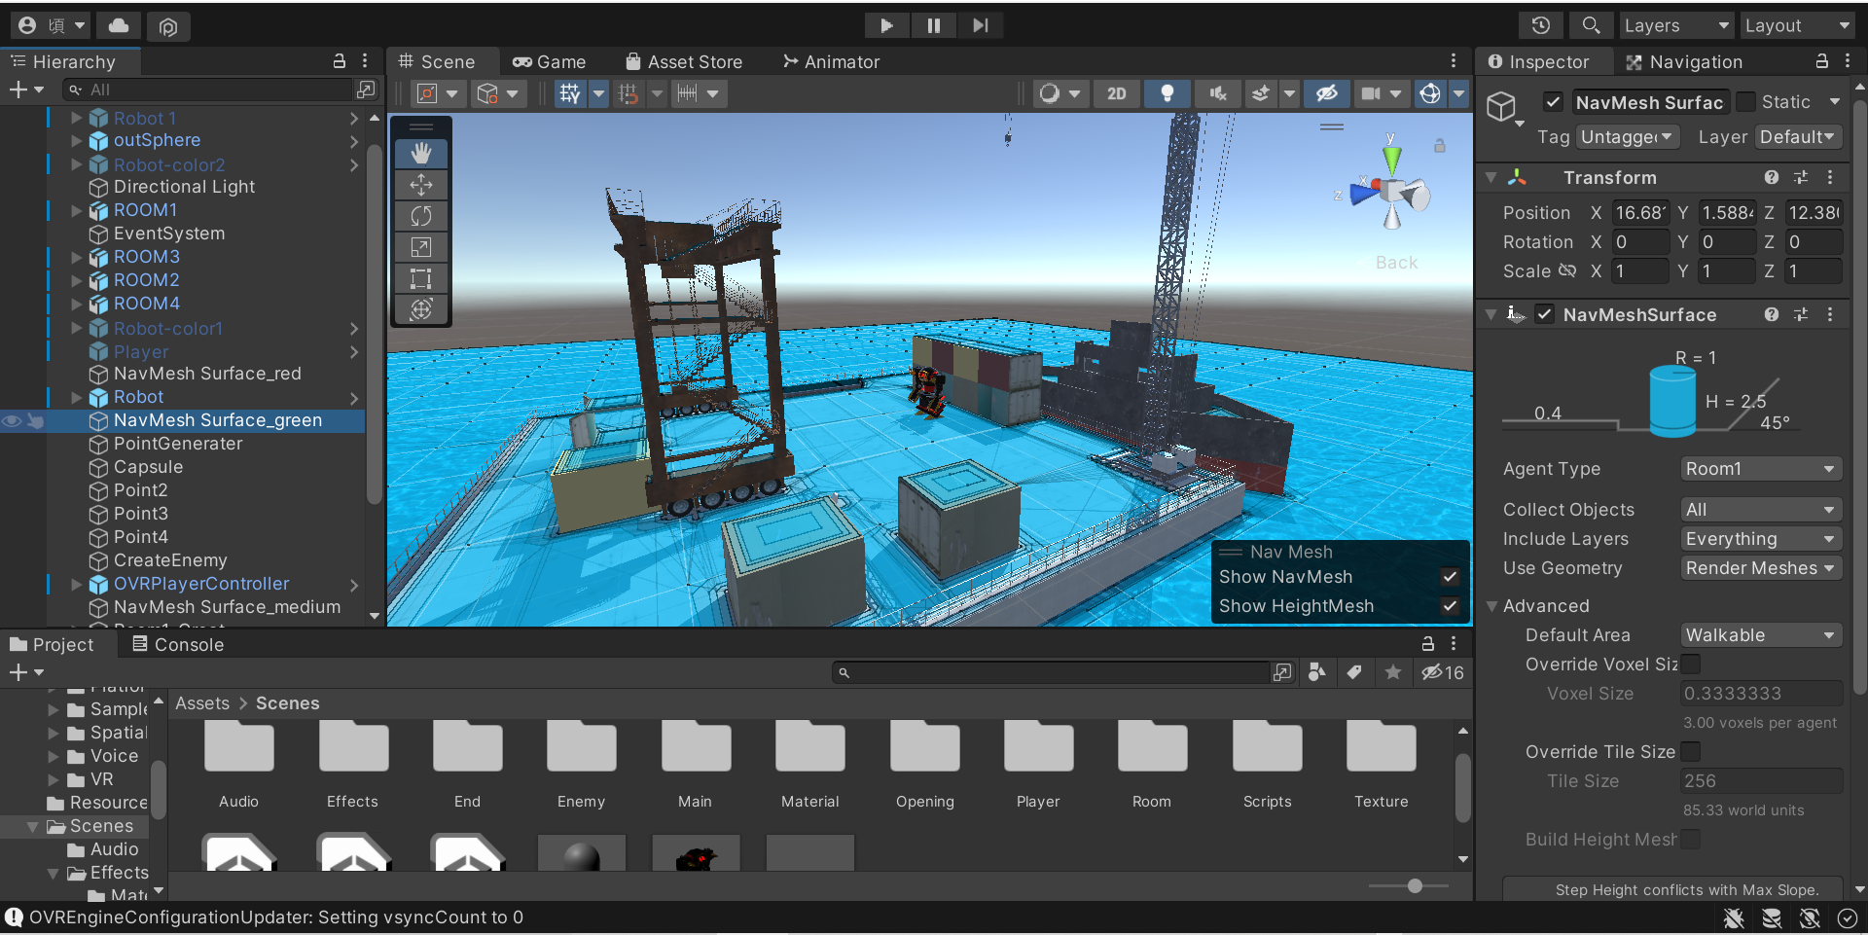
Task: Expand ROOM1 in the Hierarchy
Action: click(77, 210)
